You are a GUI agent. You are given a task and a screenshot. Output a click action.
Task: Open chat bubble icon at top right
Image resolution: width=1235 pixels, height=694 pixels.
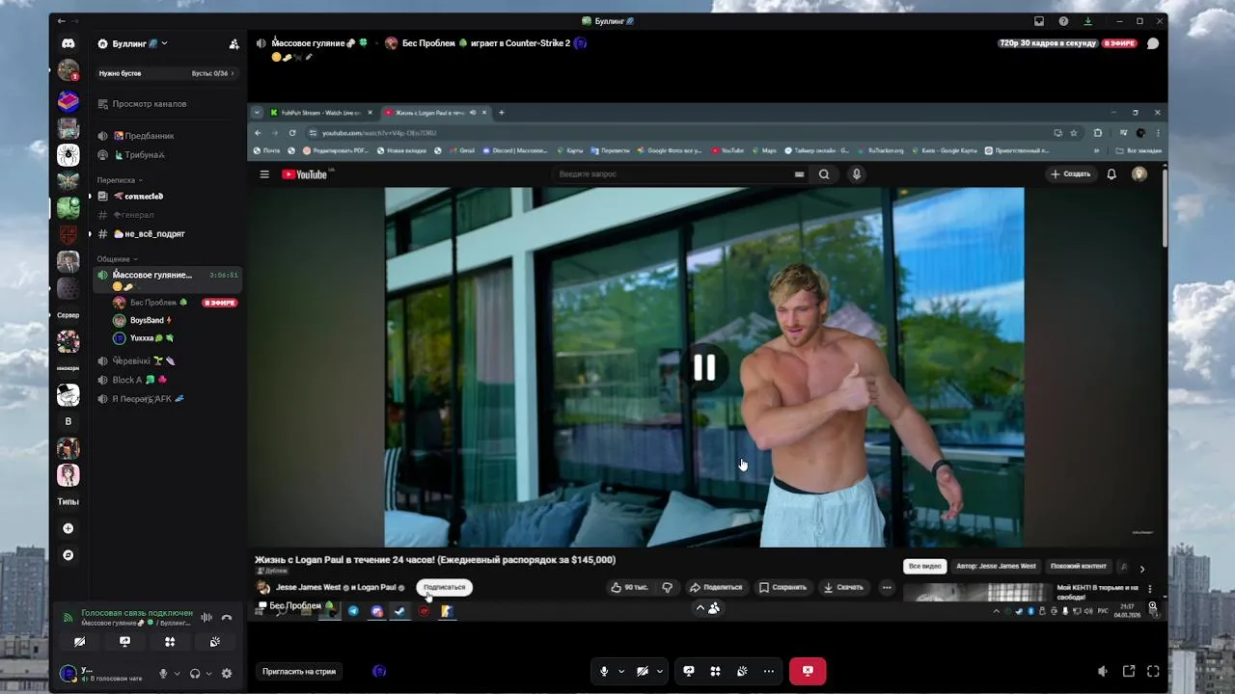pyautogui.click(x=1153, y=43)
